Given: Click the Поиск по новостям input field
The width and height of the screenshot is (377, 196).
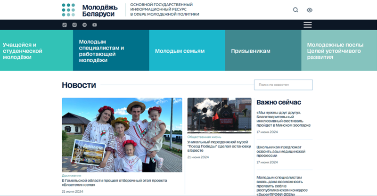Looking at the screenshot, I should (283, 85).
